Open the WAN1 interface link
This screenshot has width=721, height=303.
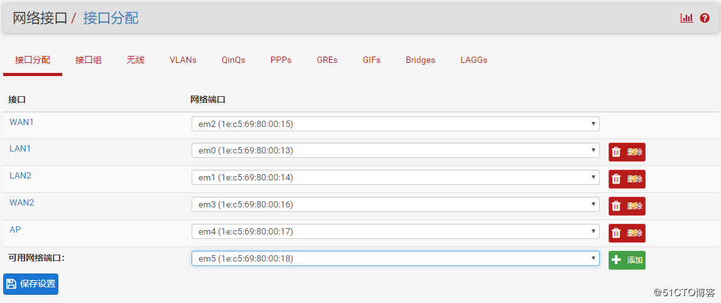coord(21,122)
